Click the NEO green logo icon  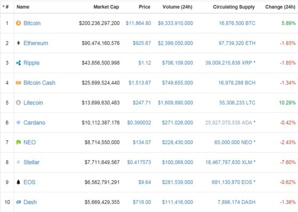[19, 142]
